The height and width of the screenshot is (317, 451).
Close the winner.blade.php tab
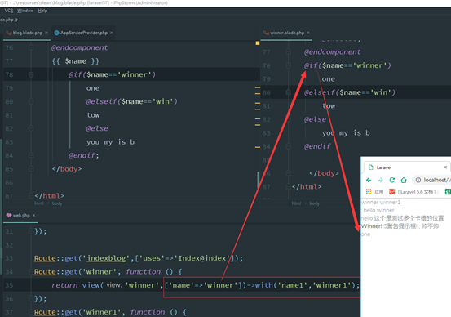coord(308,33)
